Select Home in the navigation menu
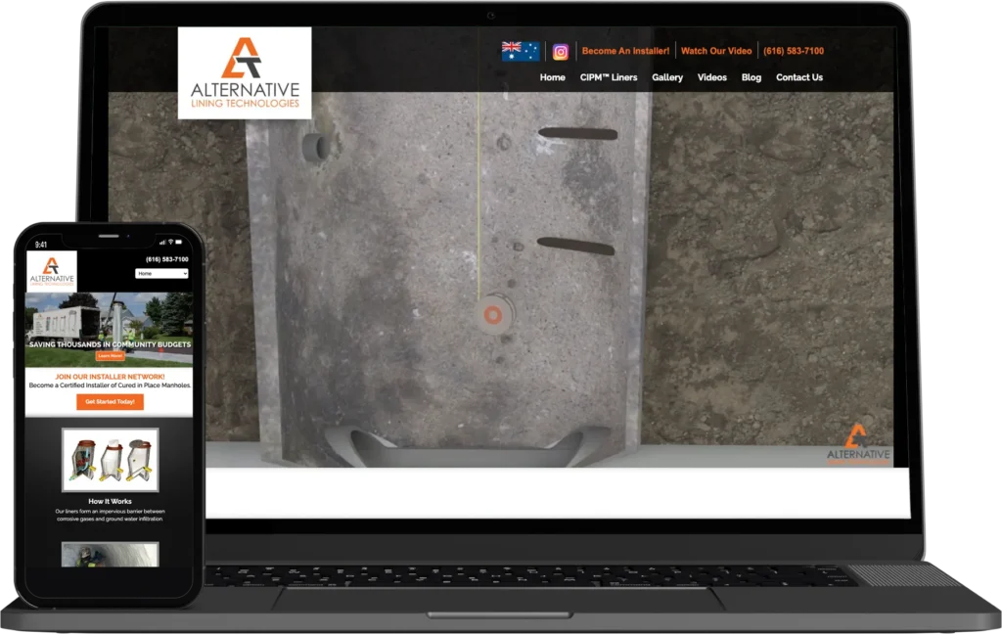 (x=552, y=77)
